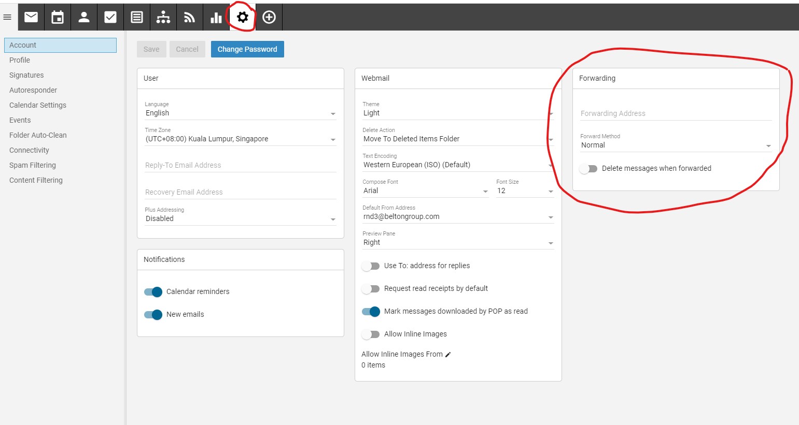
Task: Click the Cancel button
Action: tap(187, 49)
